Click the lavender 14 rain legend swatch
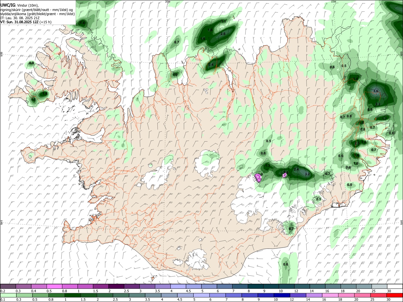Screen dimensions: 403x302 [x=314, y=295]
